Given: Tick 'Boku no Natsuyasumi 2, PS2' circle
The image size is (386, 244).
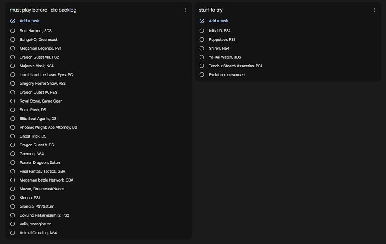Looking at the screenshot, I should pyautogui.click(x=13, y=215).
